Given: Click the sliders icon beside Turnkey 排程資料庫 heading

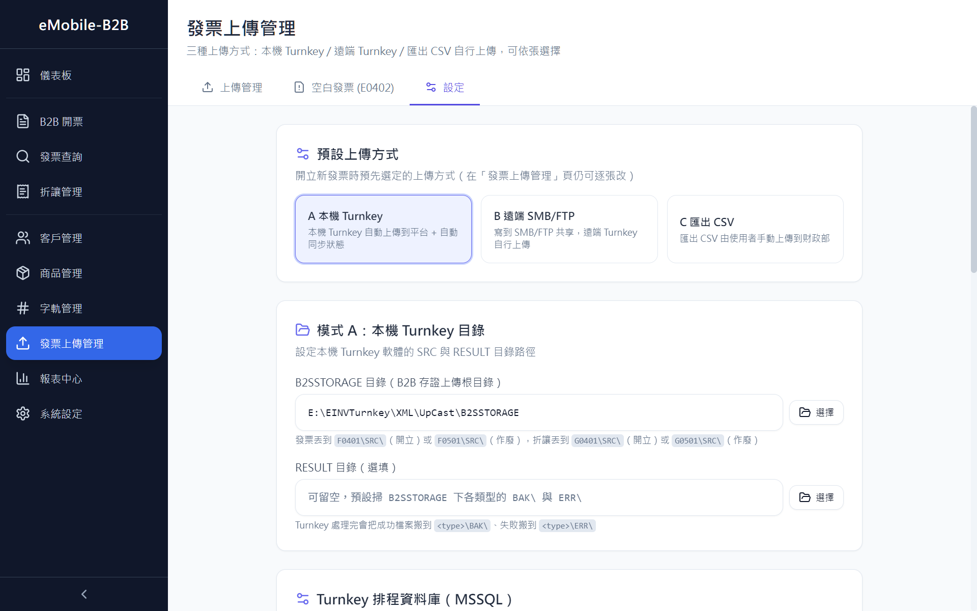Looking at the screenshot, I should coord(303,599).
